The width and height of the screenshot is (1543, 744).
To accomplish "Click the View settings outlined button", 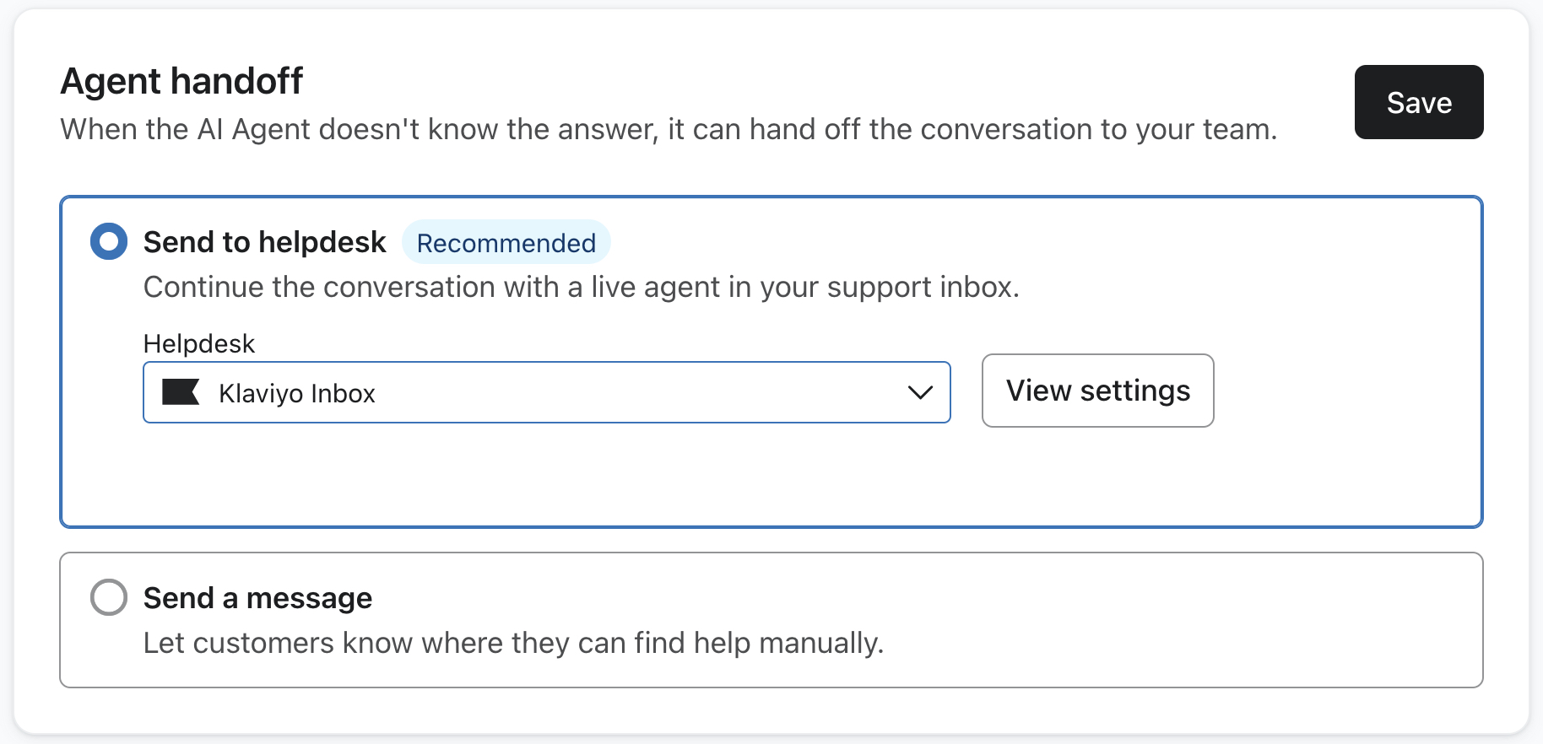I will [1096, 391].
